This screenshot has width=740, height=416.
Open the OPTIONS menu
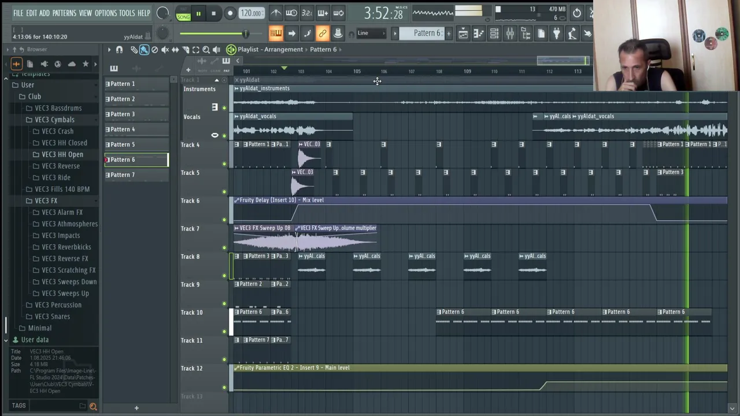point(106,13)
